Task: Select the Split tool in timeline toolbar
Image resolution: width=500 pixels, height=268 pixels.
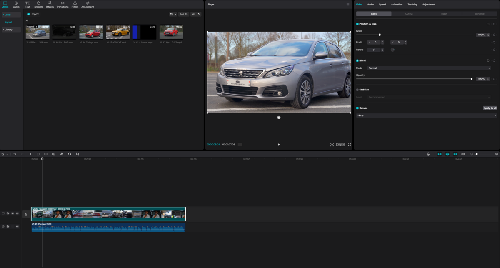Action: coord(30,154)
